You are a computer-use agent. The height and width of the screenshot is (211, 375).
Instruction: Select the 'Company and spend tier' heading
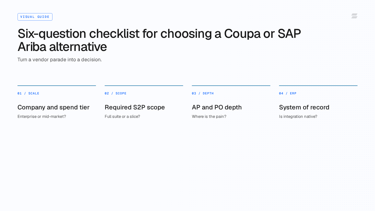coord(53,107)
